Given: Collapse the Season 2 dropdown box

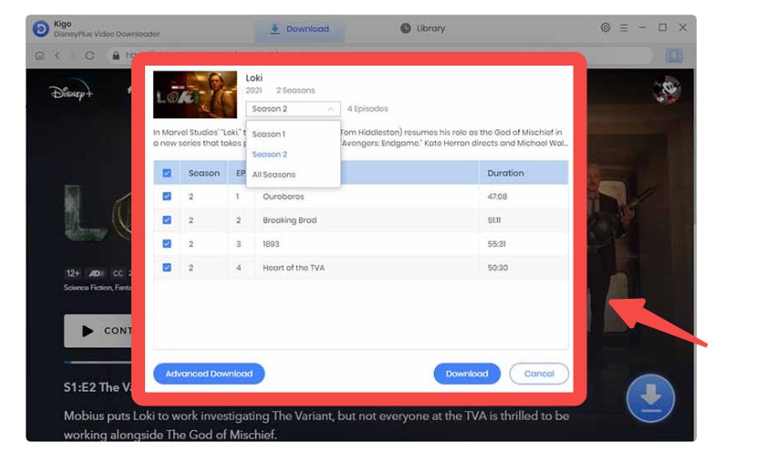Looking at the screenshot, I should point(293,109).
